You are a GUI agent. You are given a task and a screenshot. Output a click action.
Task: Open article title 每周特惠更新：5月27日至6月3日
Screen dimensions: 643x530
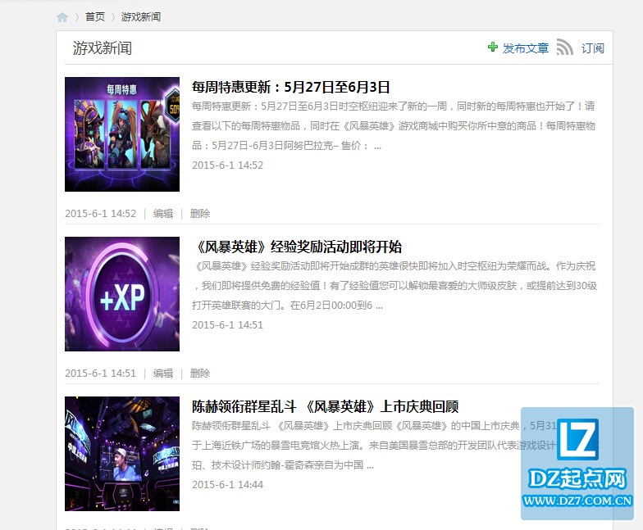click(290, 87)
